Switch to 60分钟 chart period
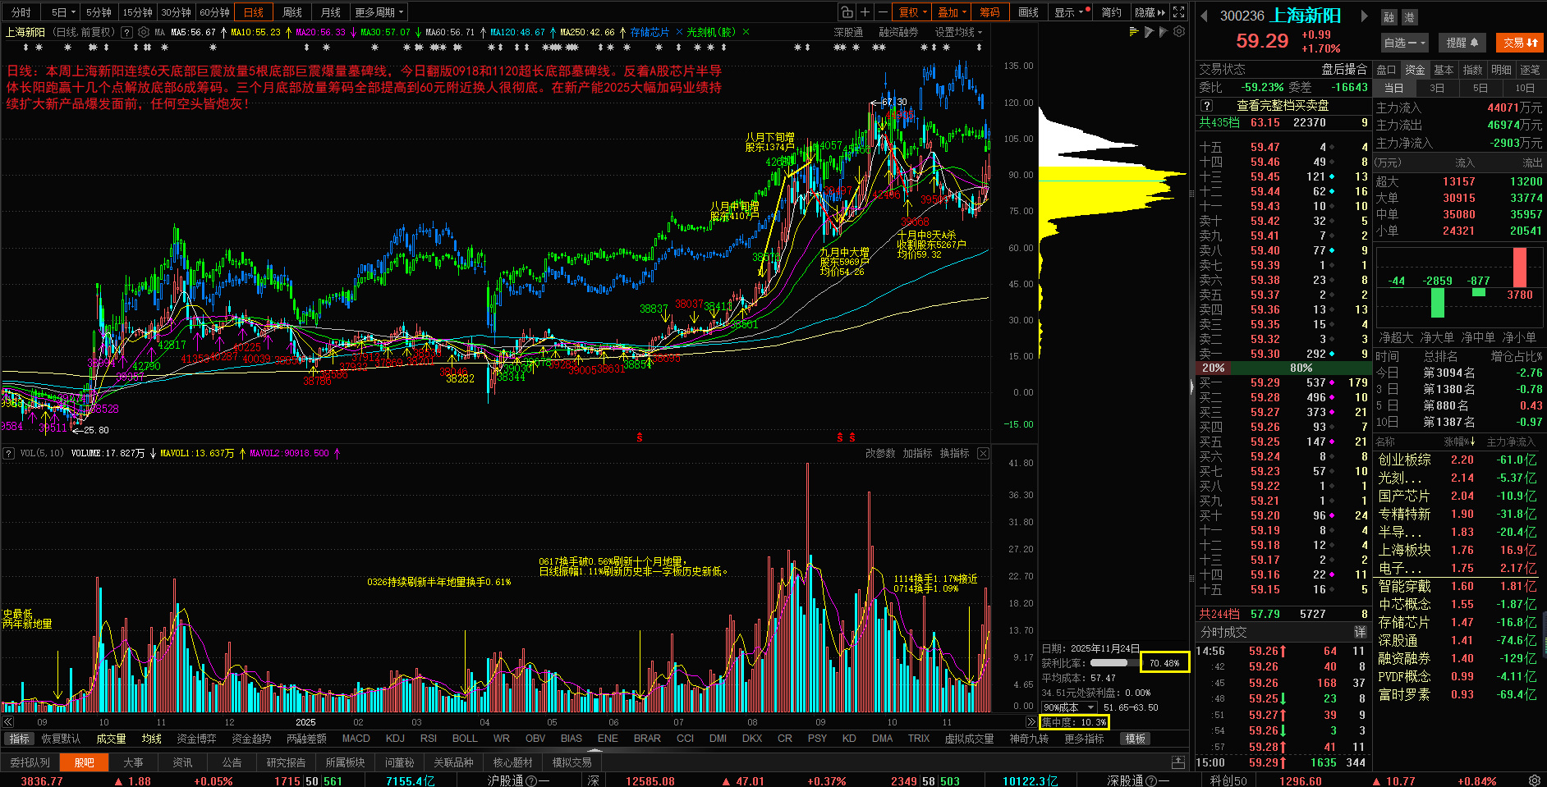 click(x=214, y=12)
